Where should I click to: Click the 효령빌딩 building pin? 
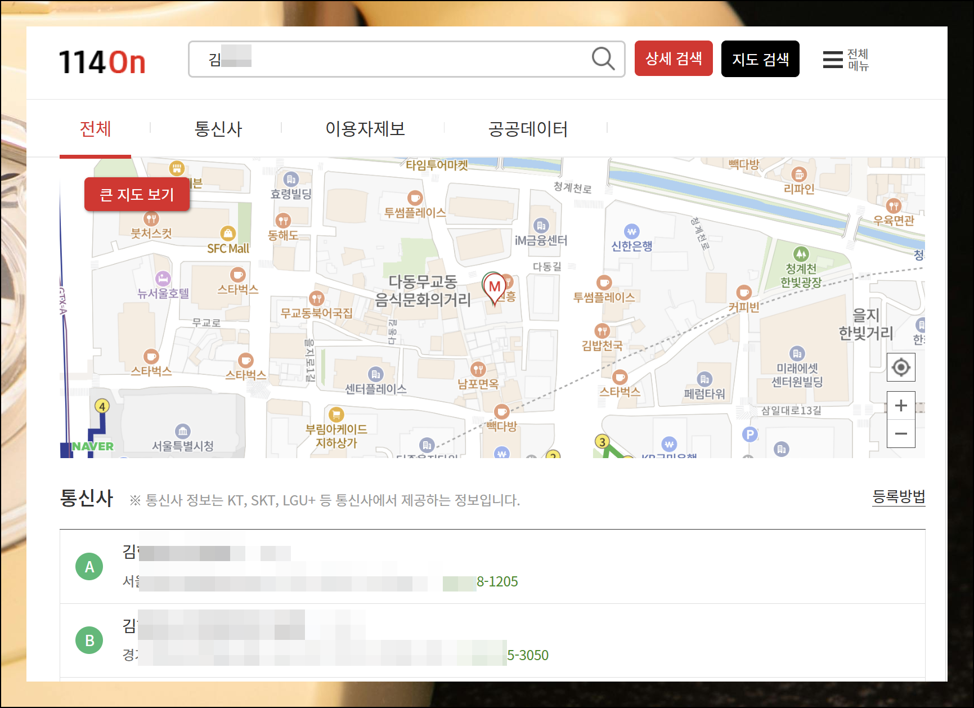point(291,180)
